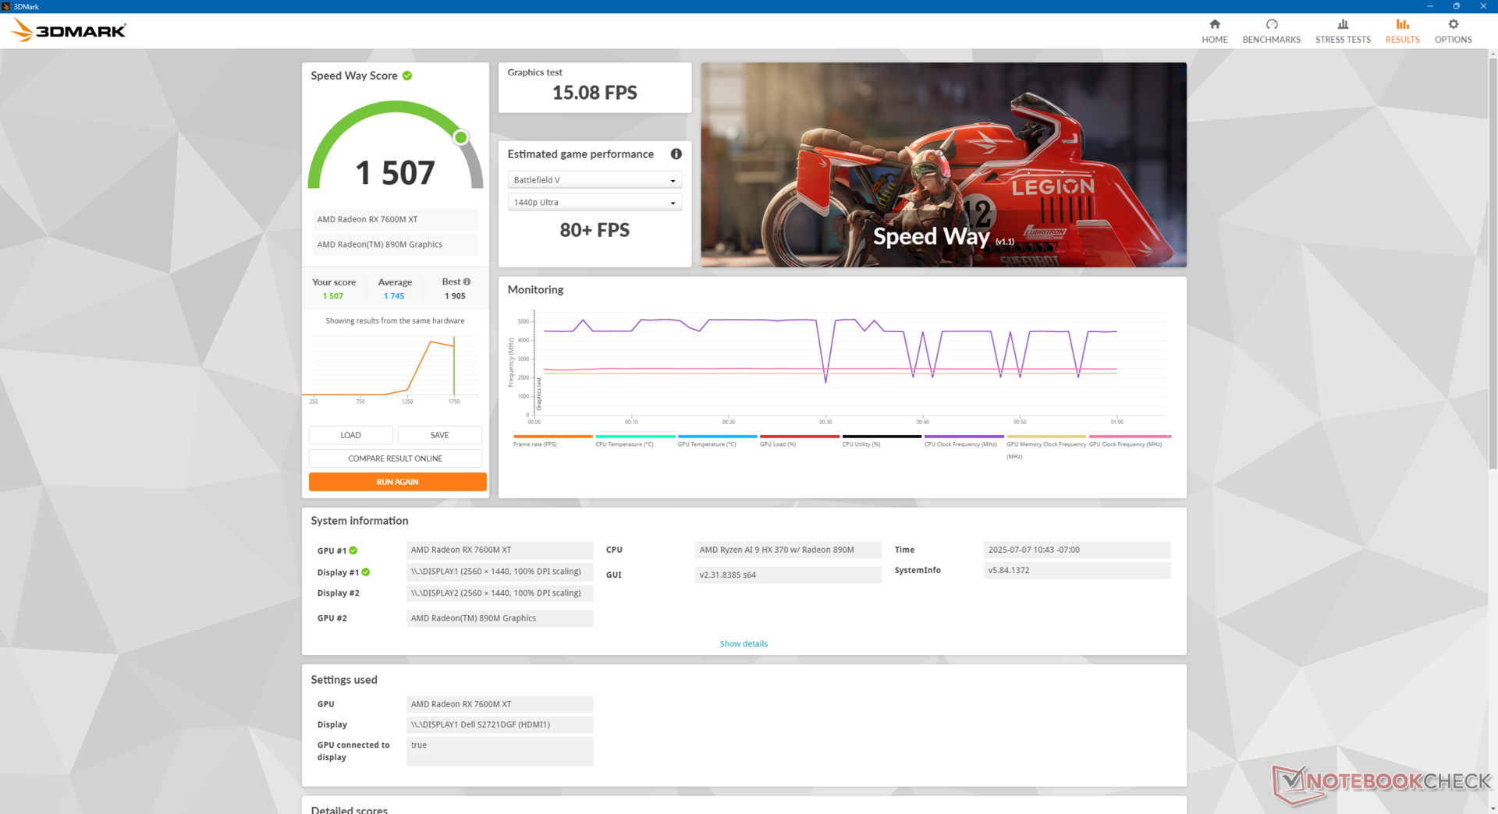Open the Benchmarks section
The width and height of the screenshot is (1498, 814).
tap(1271, 31)
